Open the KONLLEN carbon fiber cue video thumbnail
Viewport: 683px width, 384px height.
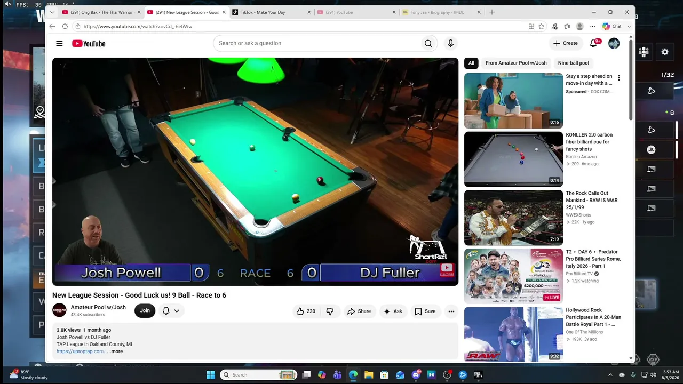pos(513,159)
